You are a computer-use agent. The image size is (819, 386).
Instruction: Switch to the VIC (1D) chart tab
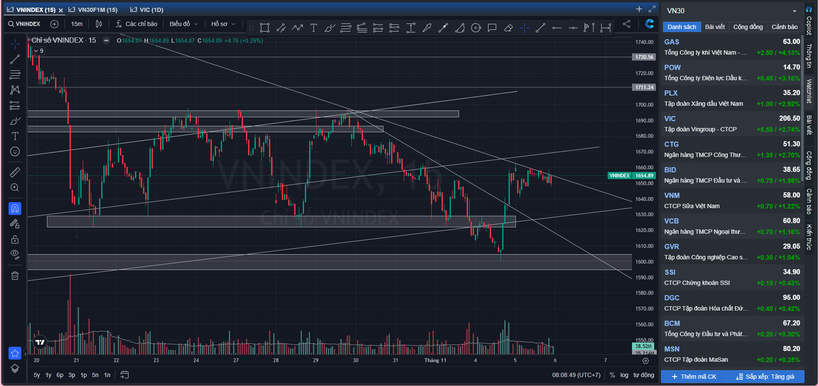tap(147, 9)
